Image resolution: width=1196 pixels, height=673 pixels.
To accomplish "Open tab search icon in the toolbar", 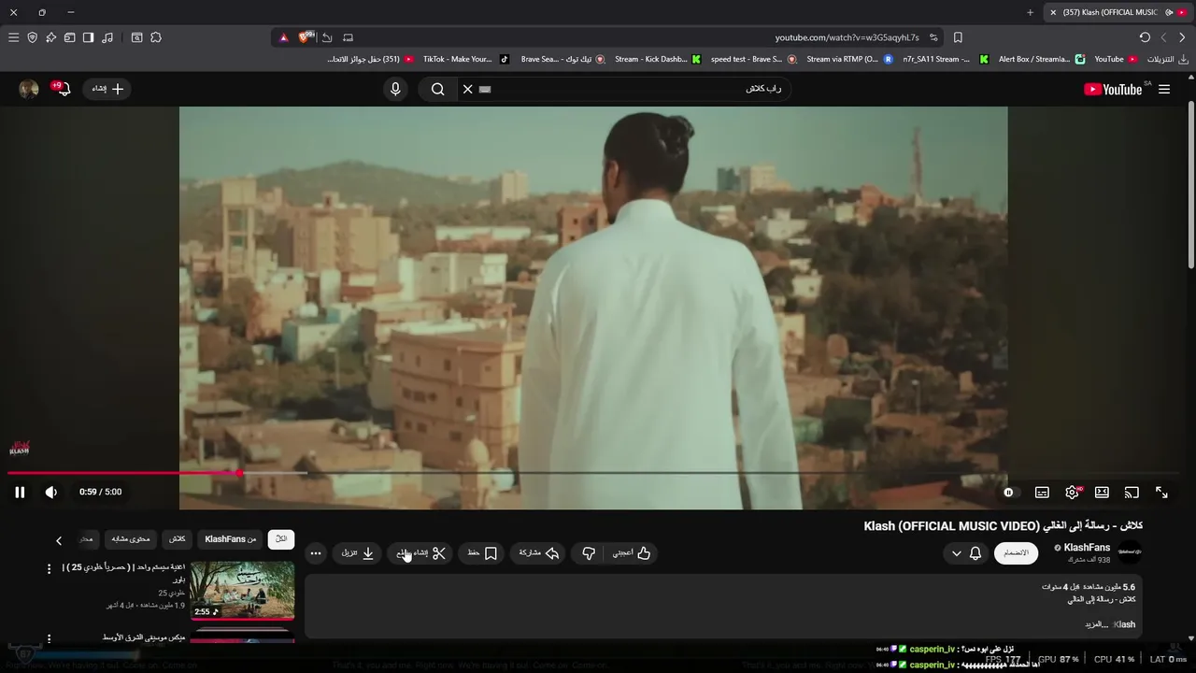I will (x=136, y=37).
